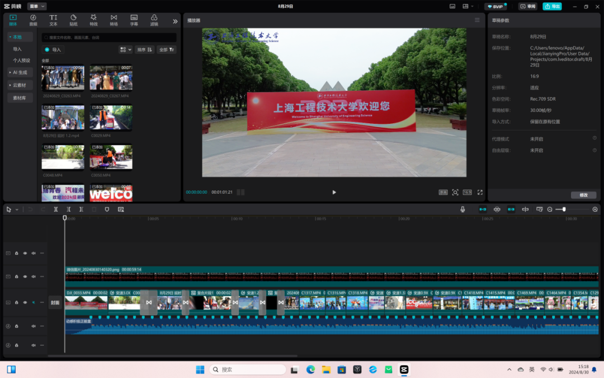Click the preview focus/zoom frame icon

coord(455,192)
